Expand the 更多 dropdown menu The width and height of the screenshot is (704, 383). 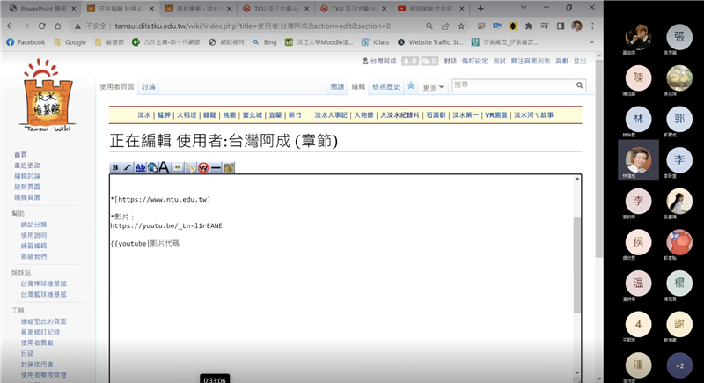pos(434,87)
